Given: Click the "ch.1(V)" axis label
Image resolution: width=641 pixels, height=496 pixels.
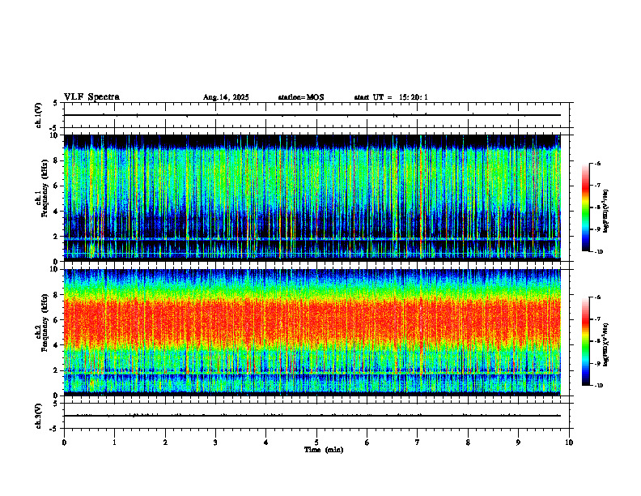Looking at the screenshot, I should 39,115.
